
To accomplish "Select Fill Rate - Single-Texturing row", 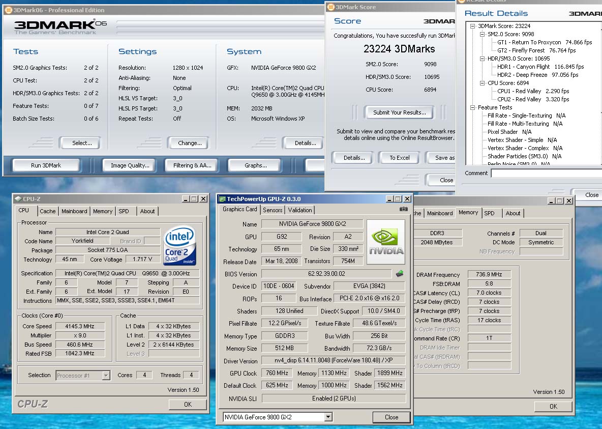I will coord(526,116).
